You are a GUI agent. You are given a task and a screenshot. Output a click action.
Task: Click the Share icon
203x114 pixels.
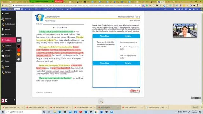179,9
